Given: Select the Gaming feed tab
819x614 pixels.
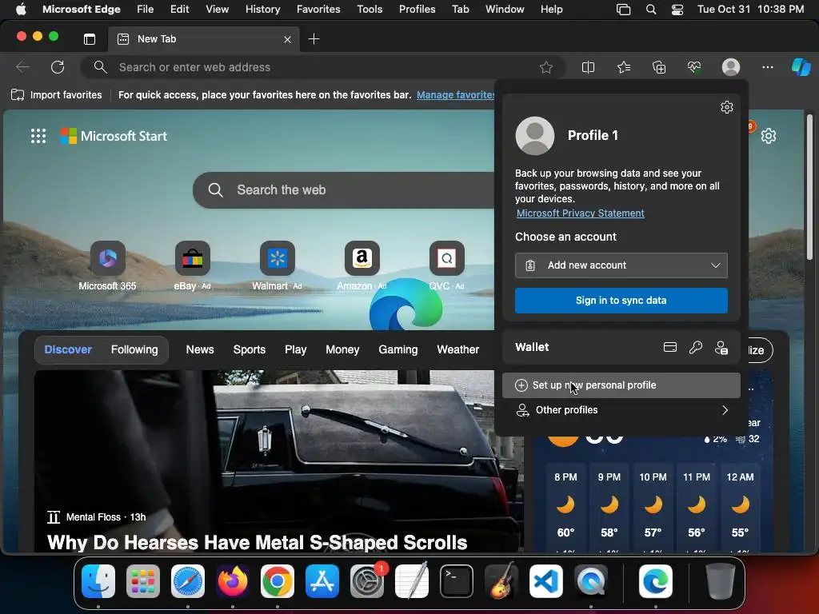Looking at the screenshot, I should (x=398, y=349).
